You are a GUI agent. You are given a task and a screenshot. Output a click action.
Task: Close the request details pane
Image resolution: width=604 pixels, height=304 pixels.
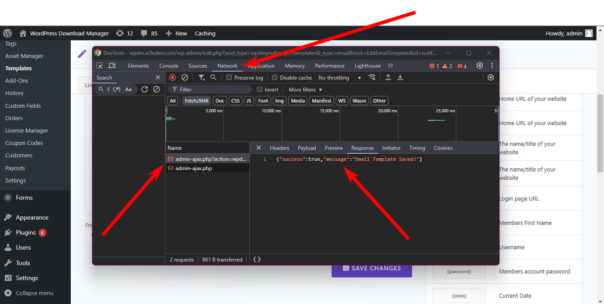pos(259,148)
